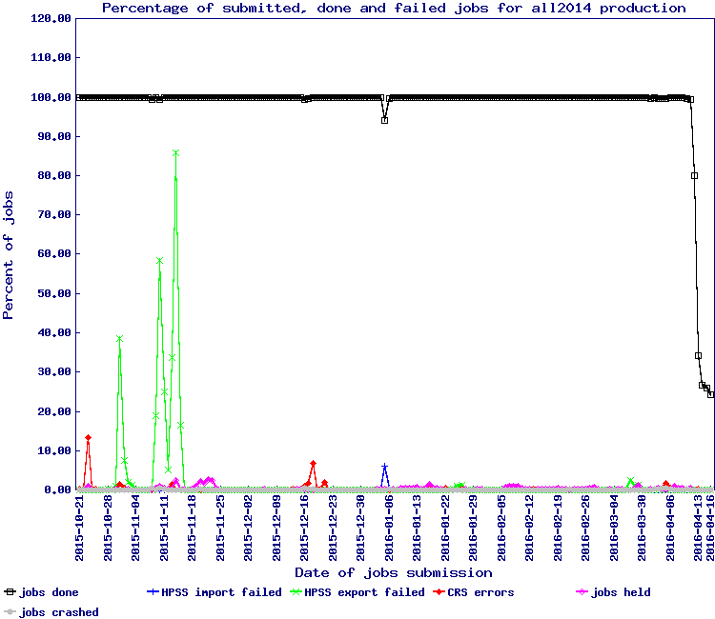Click the 'CRS errors' legend marker
715x619 pixels.
click(x=439, y=592)
